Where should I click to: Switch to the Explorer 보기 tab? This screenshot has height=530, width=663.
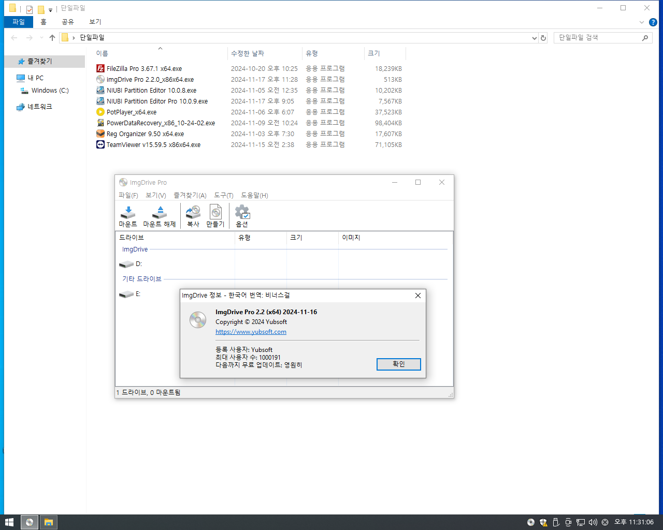(95, 22)
